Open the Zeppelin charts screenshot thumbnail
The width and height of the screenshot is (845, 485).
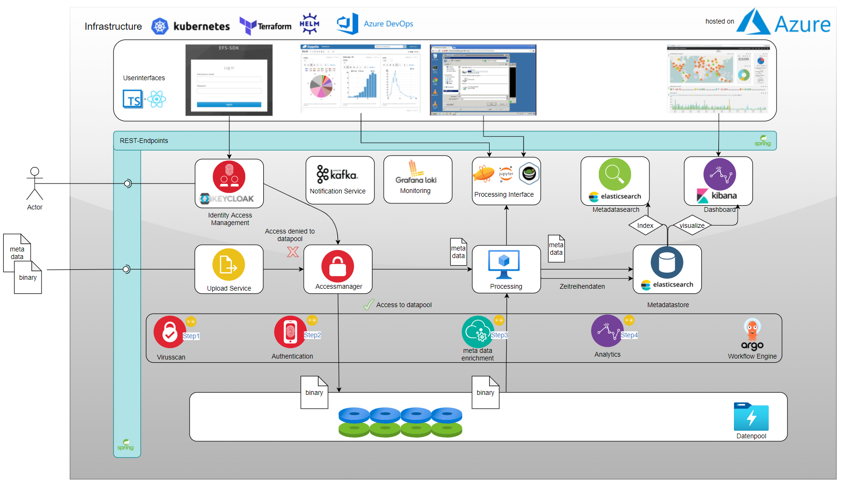[361, 78]
